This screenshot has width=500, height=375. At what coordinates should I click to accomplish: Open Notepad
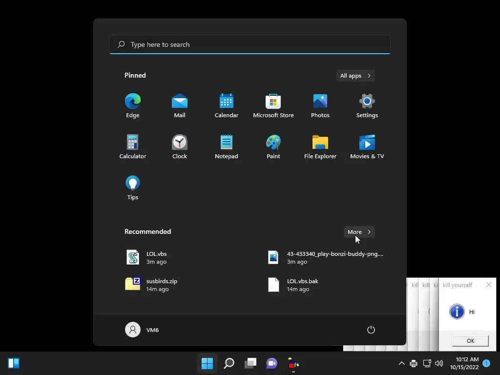(x=227, y=146)
